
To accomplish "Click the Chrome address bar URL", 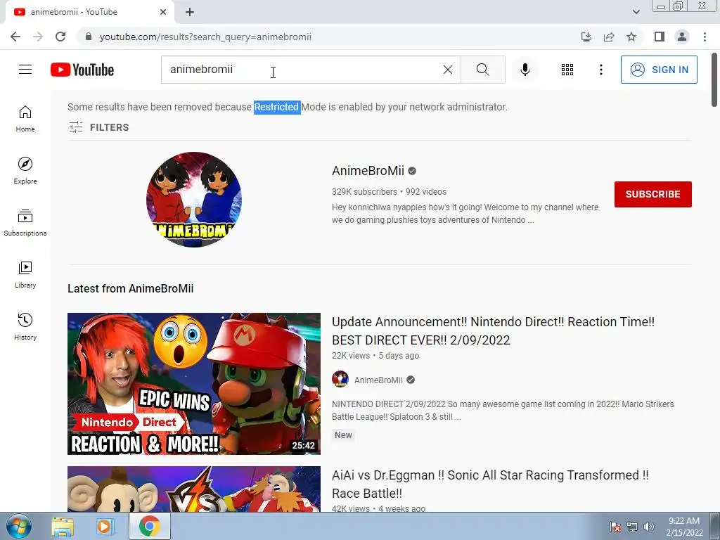I will [x=205, y=37].
